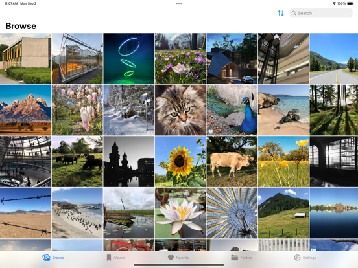Viewport: 358px width, 268px height.
Task: Go to the Favorite tab
Action: pyautogui.click(x=178, y=258)
